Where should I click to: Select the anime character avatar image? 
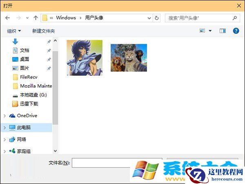click(85, 58)
